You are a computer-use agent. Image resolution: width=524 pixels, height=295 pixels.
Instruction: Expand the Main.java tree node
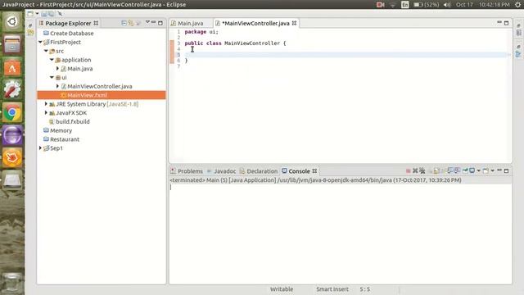coord(57,69)
